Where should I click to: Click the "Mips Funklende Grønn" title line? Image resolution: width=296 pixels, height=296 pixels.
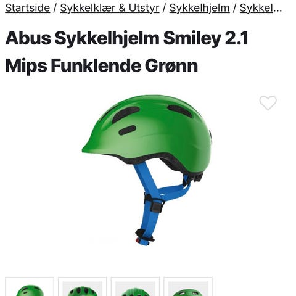(x=102, y=65)
